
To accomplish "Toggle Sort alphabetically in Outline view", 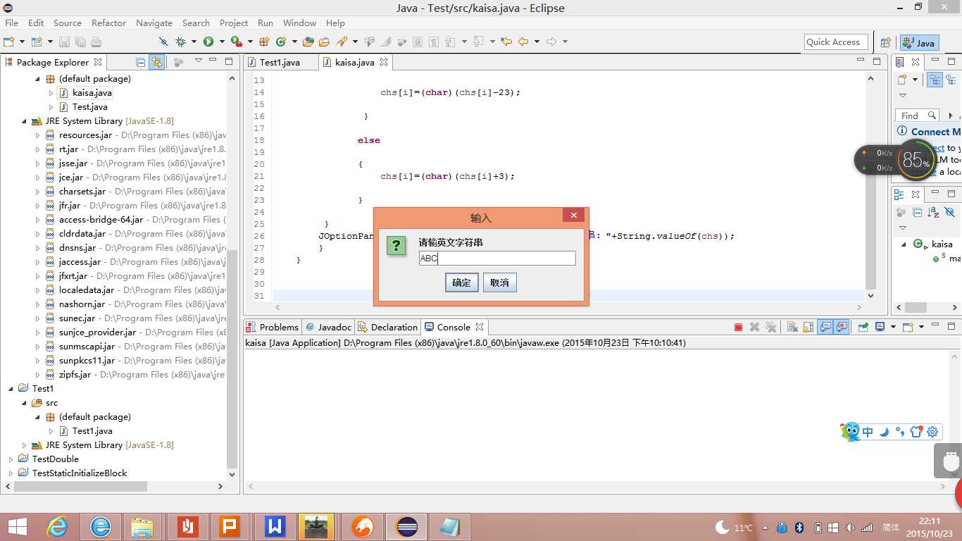I will point(934,212).
